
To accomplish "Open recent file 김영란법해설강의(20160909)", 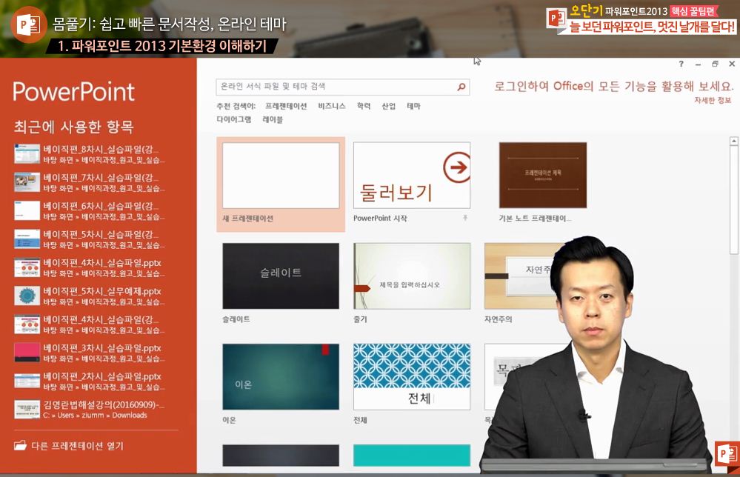I will pos(90,409).
